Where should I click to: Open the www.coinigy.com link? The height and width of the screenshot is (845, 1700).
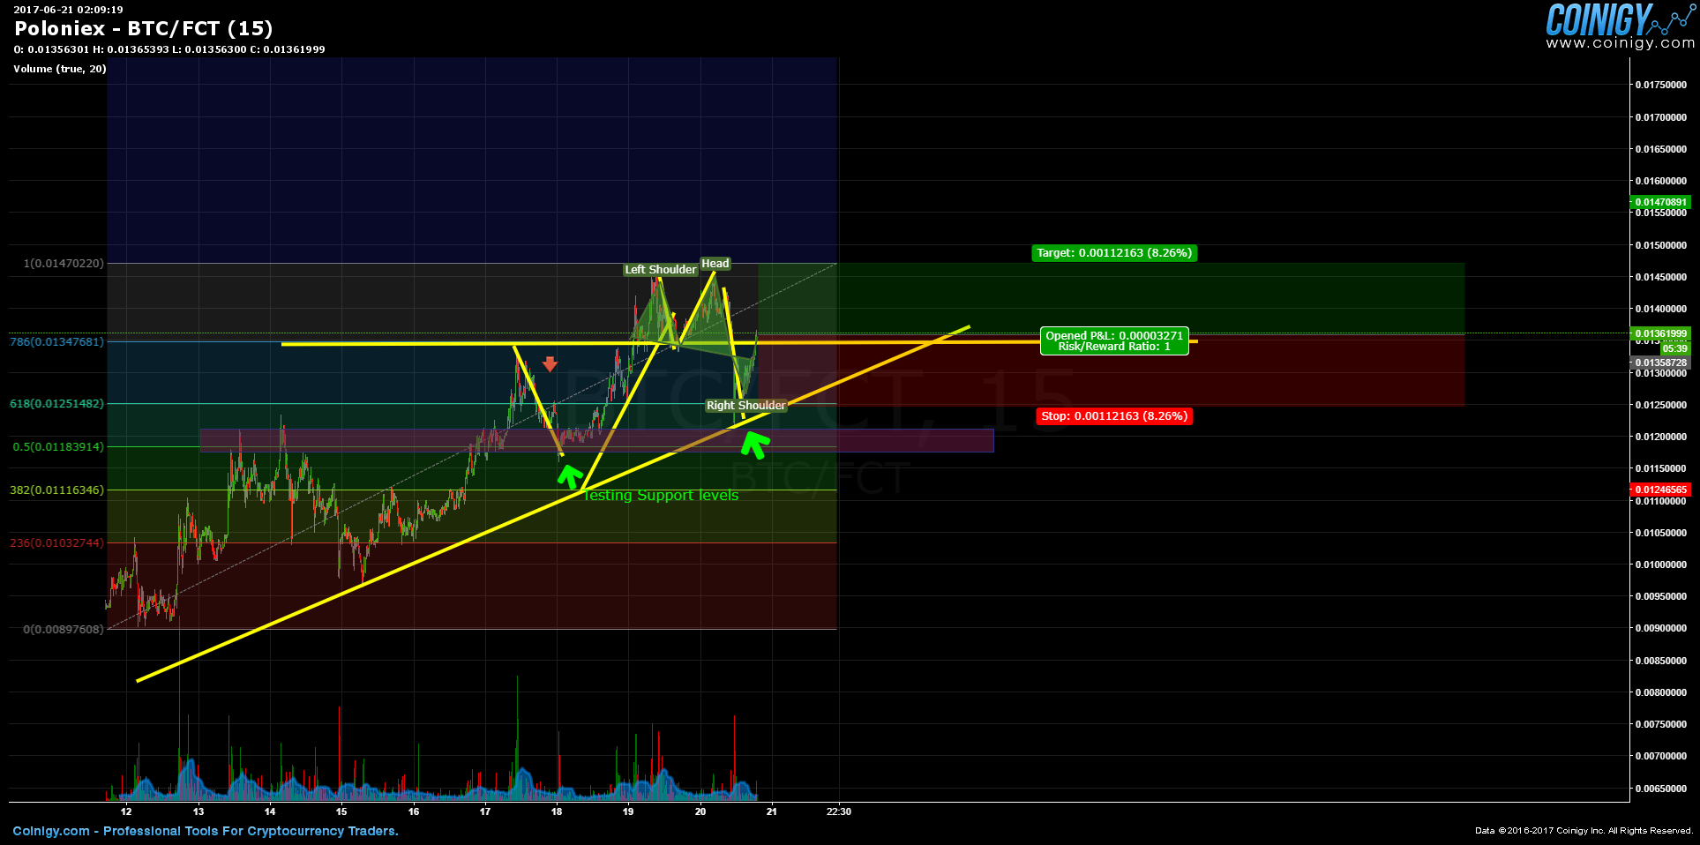1619,42
